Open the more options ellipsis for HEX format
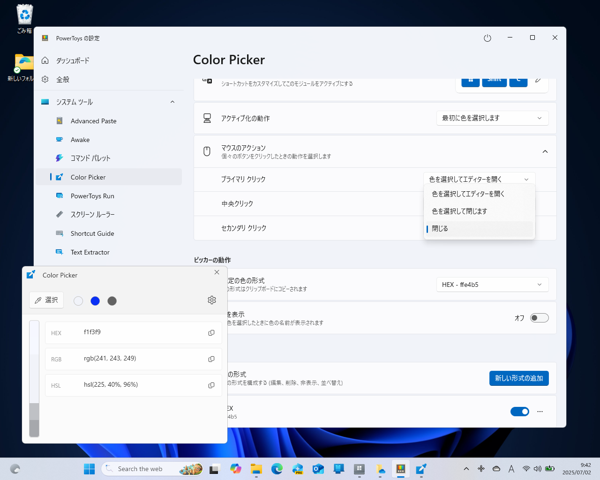The width and height of the screenshot is (600, 480). [540, 412]
